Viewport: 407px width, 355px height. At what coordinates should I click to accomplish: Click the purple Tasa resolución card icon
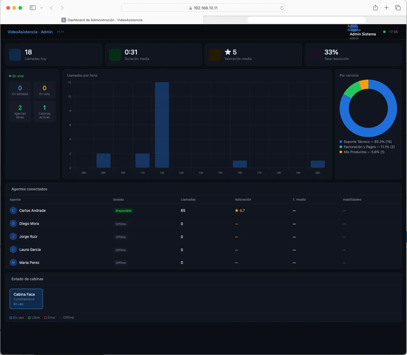point(315,55)
